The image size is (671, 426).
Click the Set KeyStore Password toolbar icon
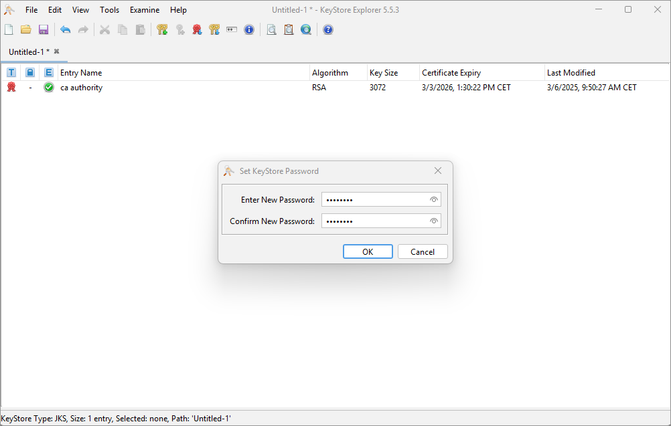tap(232, 29)
